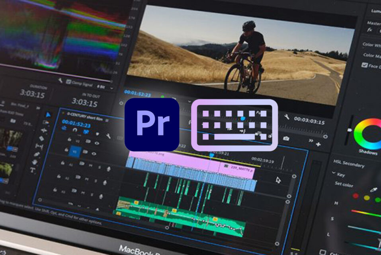381x255 pixels.
Task: Toggle the Clamp Signal checkbox in Lumetri Scopes
Action: (x=68, y=81)
